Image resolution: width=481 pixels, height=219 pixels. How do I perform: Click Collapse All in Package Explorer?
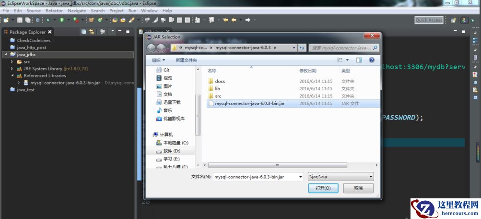(84, 32)
